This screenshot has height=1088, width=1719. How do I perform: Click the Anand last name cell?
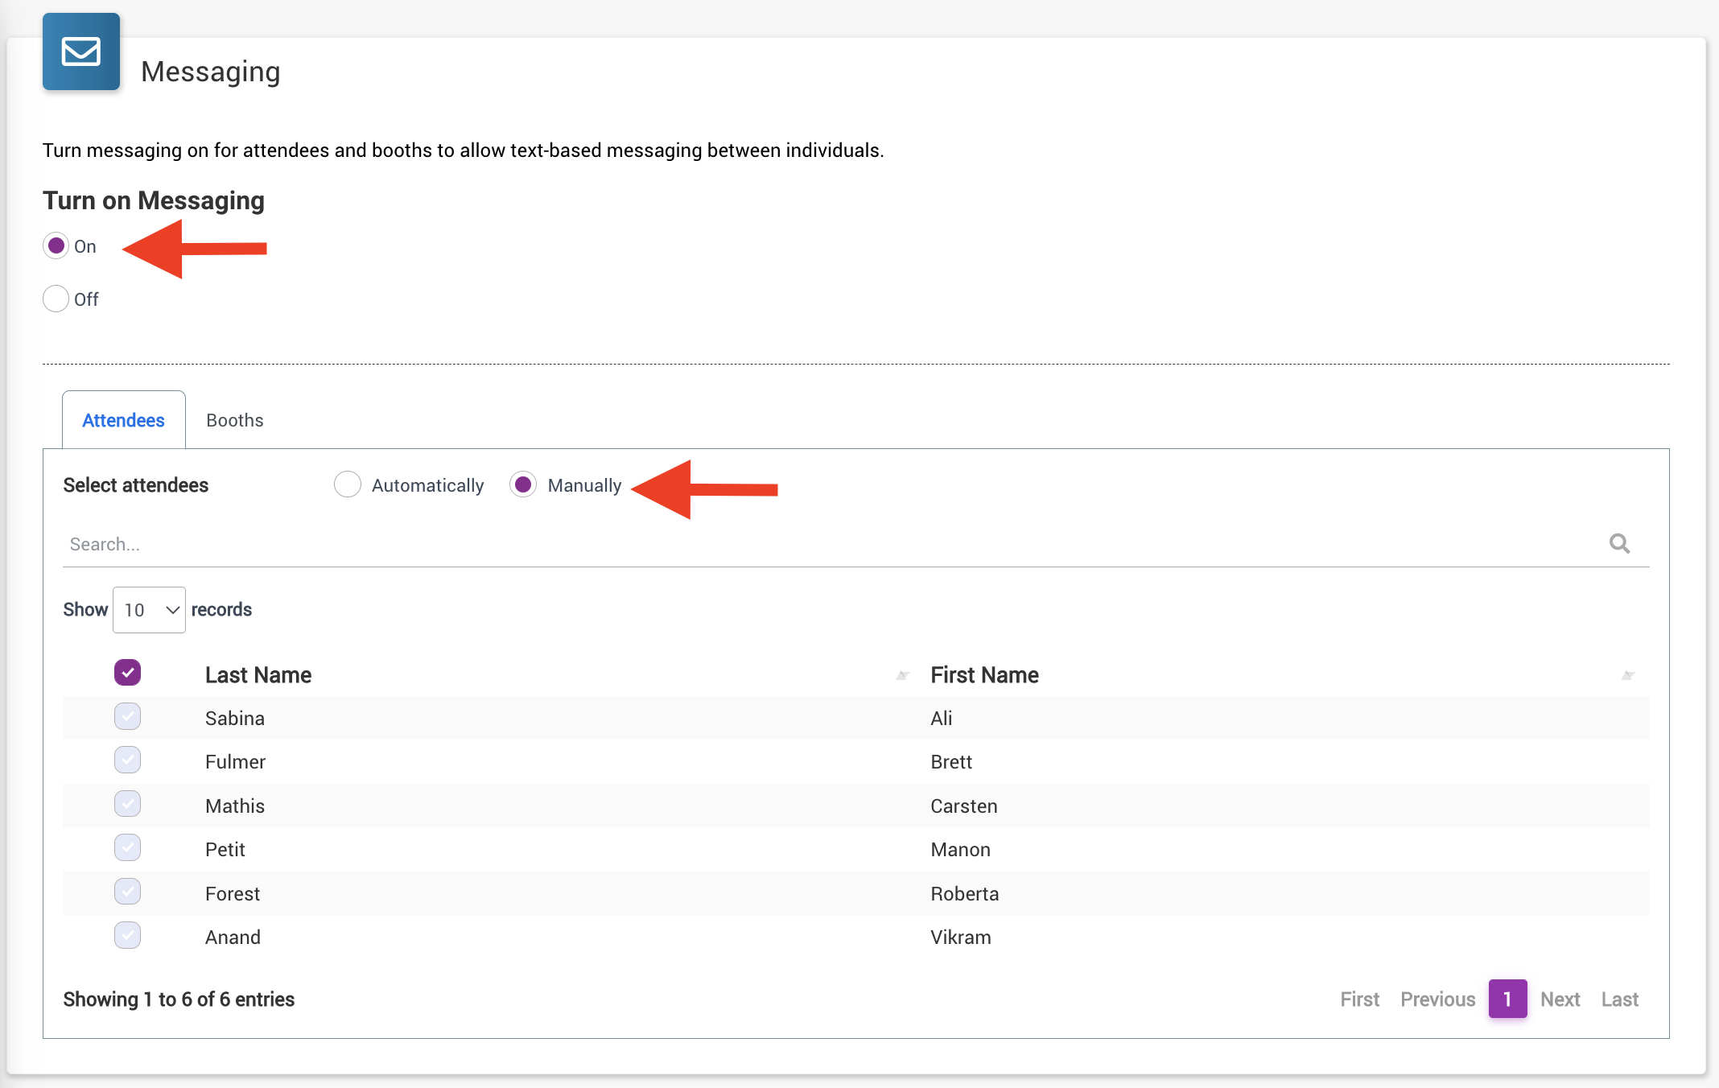[x=233, y=937]
